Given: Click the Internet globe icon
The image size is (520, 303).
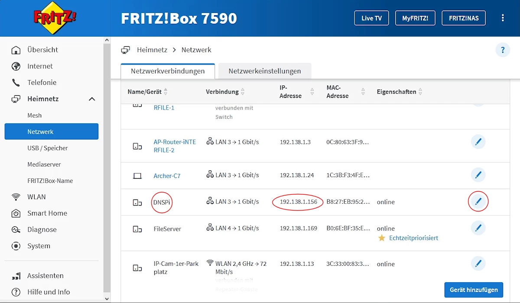Looking at the screenshot, I should pyautogui.click(x=16, y=66).
